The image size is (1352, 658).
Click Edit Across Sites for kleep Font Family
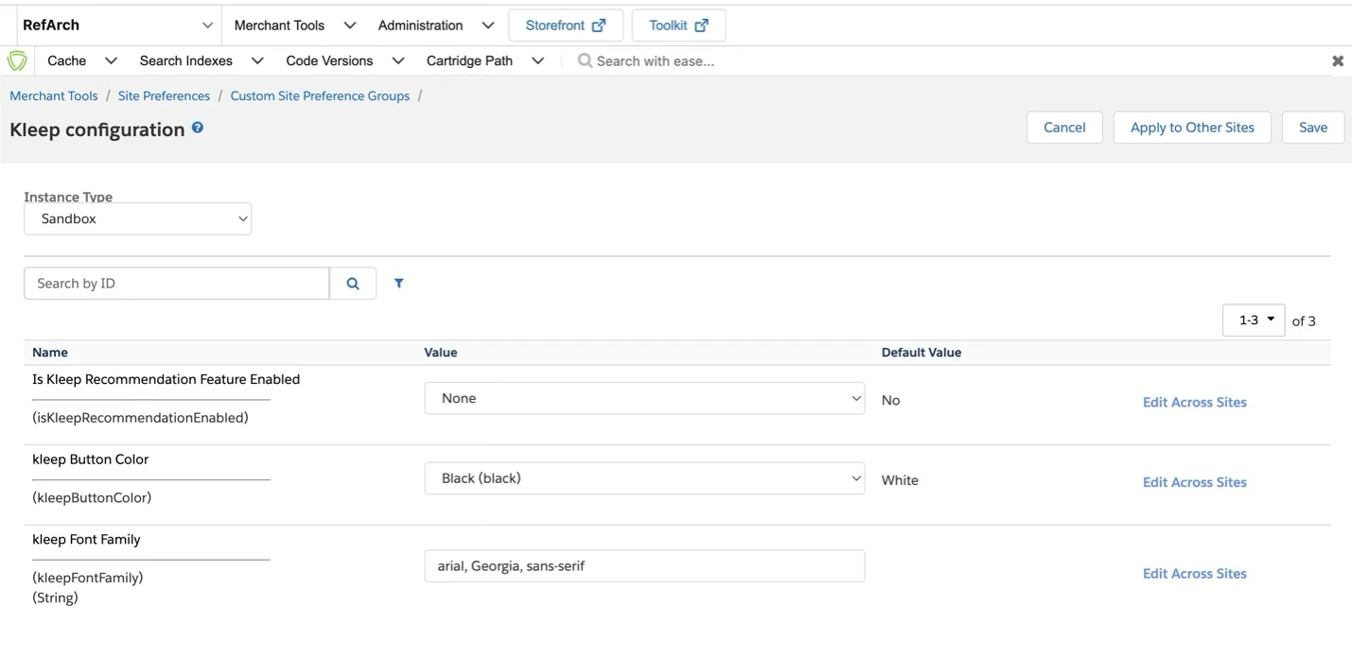pyautogui.click(x=1194, y=574)
